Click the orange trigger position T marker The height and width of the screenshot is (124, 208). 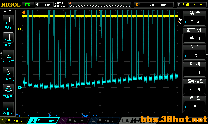[x=24, y=12]
